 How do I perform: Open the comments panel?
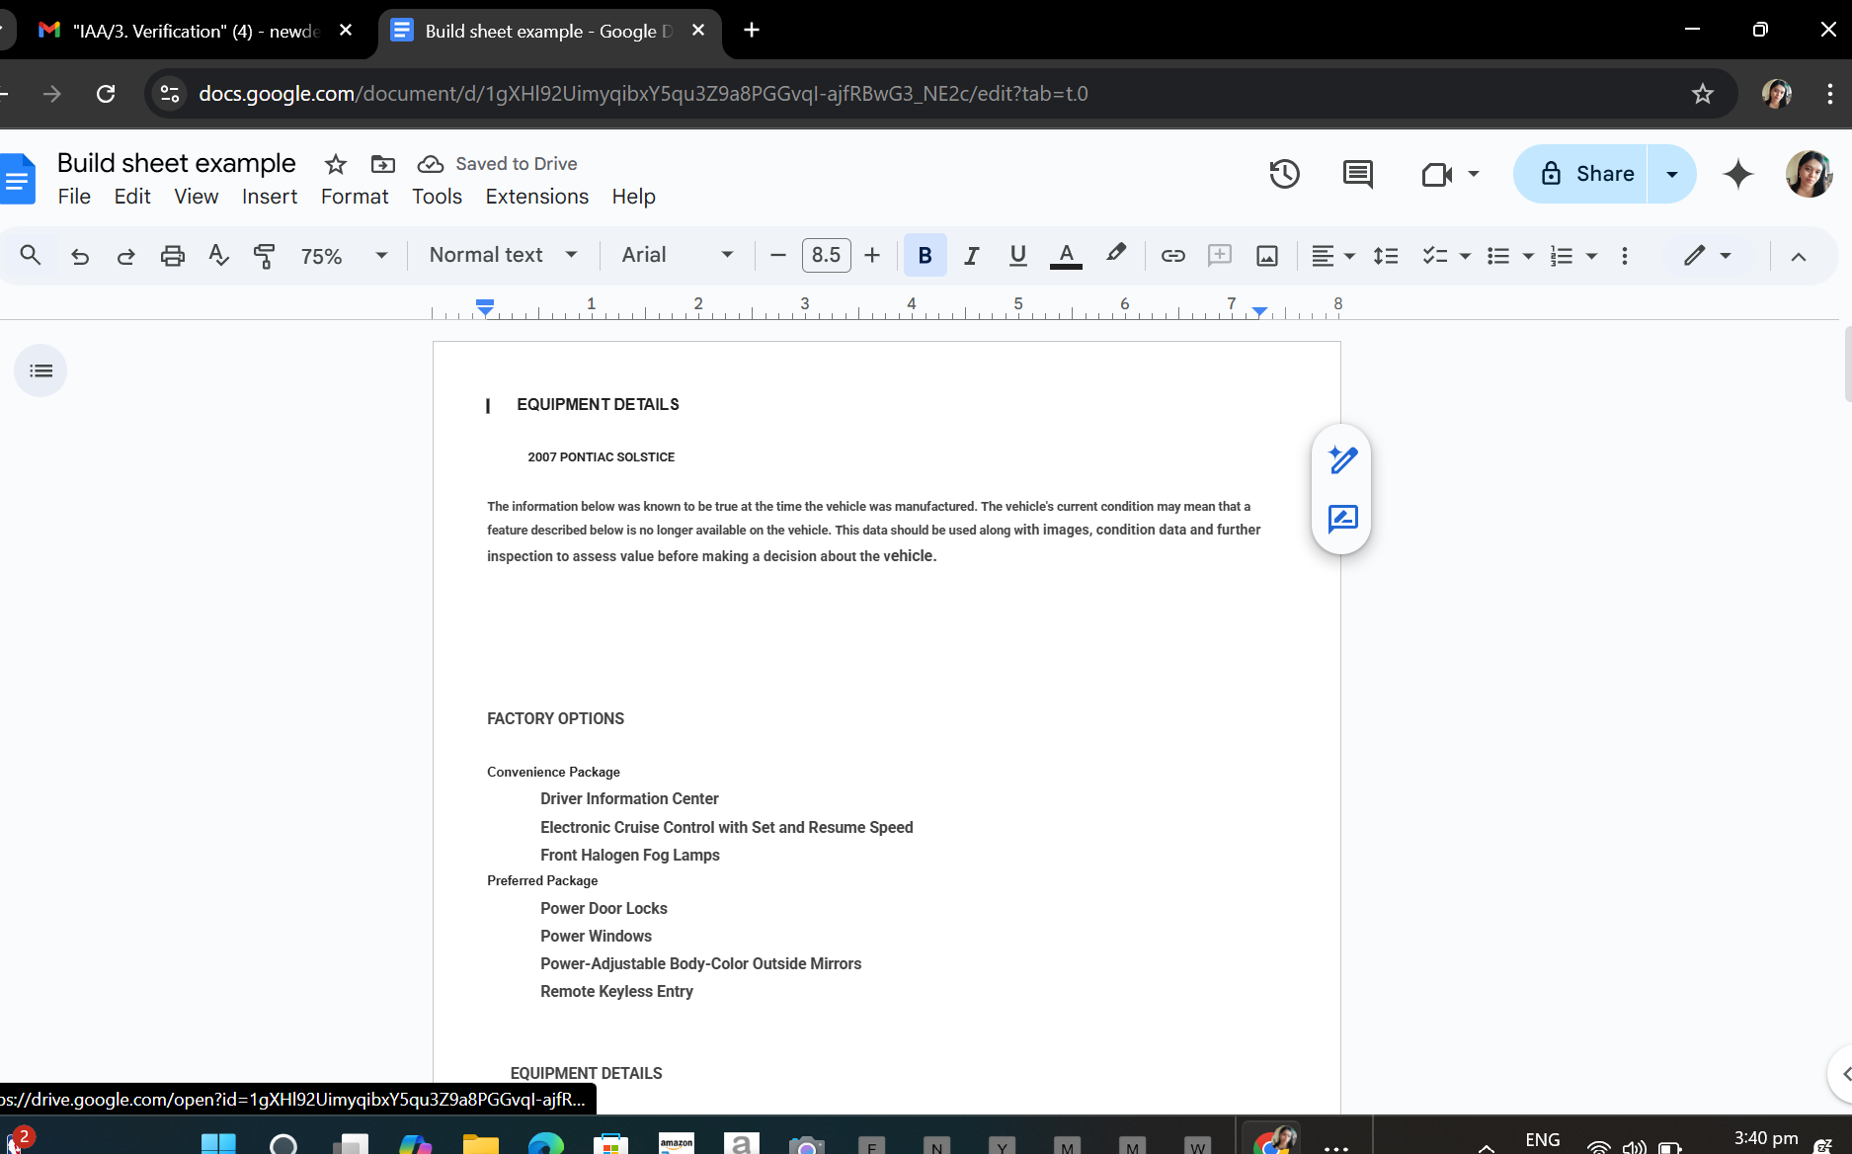pos(1358,174)
